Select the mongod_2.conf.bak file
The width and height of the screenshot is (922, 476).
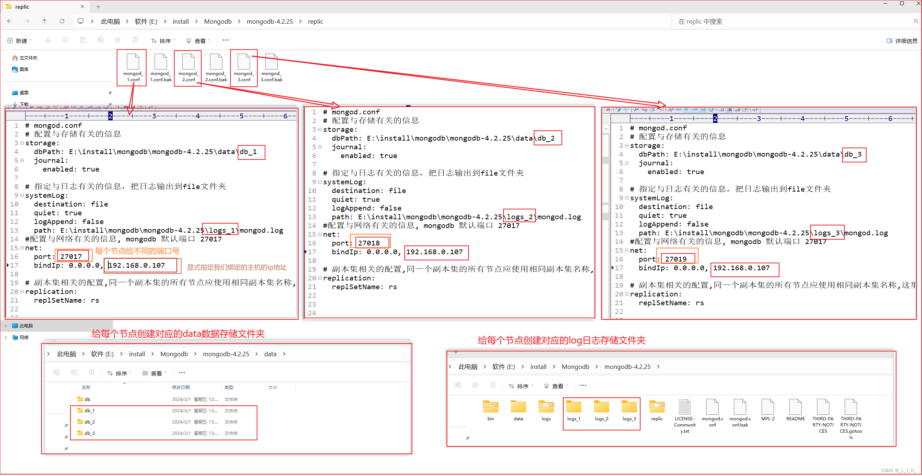[216, 67]
